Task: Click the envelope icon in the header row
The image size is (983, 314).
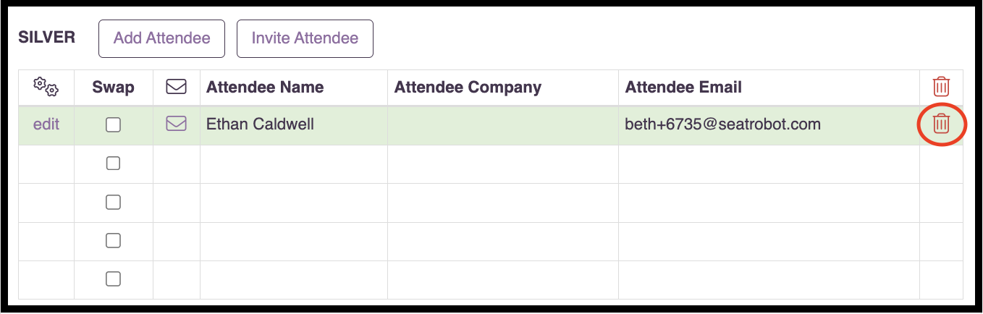Action: [x=176, y=88]
